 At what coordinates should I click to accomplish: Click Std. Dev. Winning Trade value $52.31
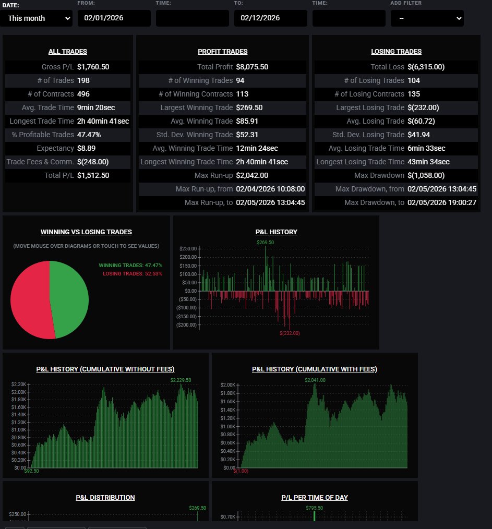[x=247, y=135]
